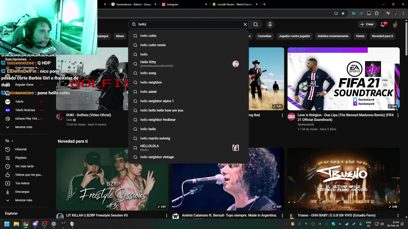Open File Explorer from the taskbar

pyautogui.click(x=16, y=224)
